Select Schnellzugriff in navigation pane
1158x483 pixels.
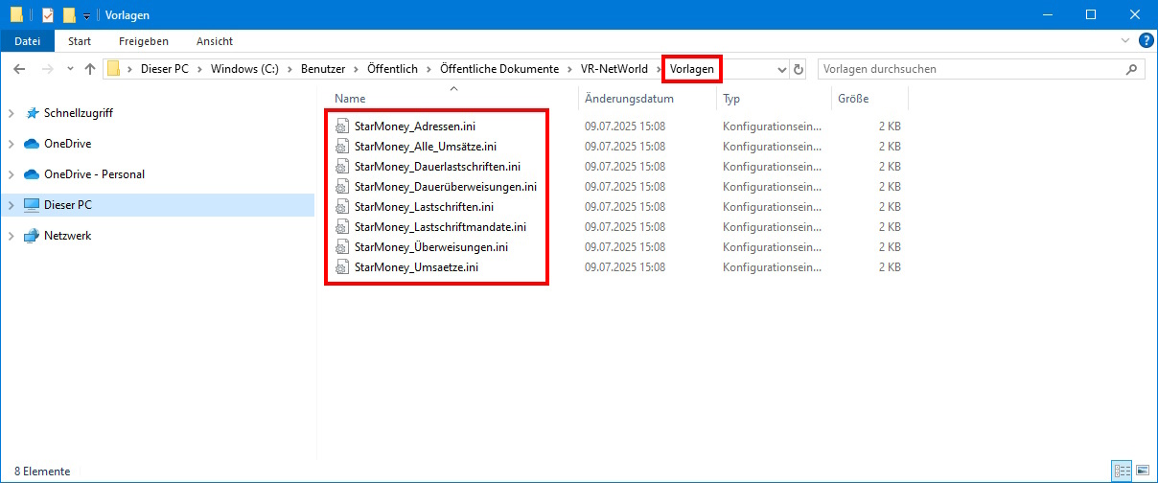pos(79,113)
